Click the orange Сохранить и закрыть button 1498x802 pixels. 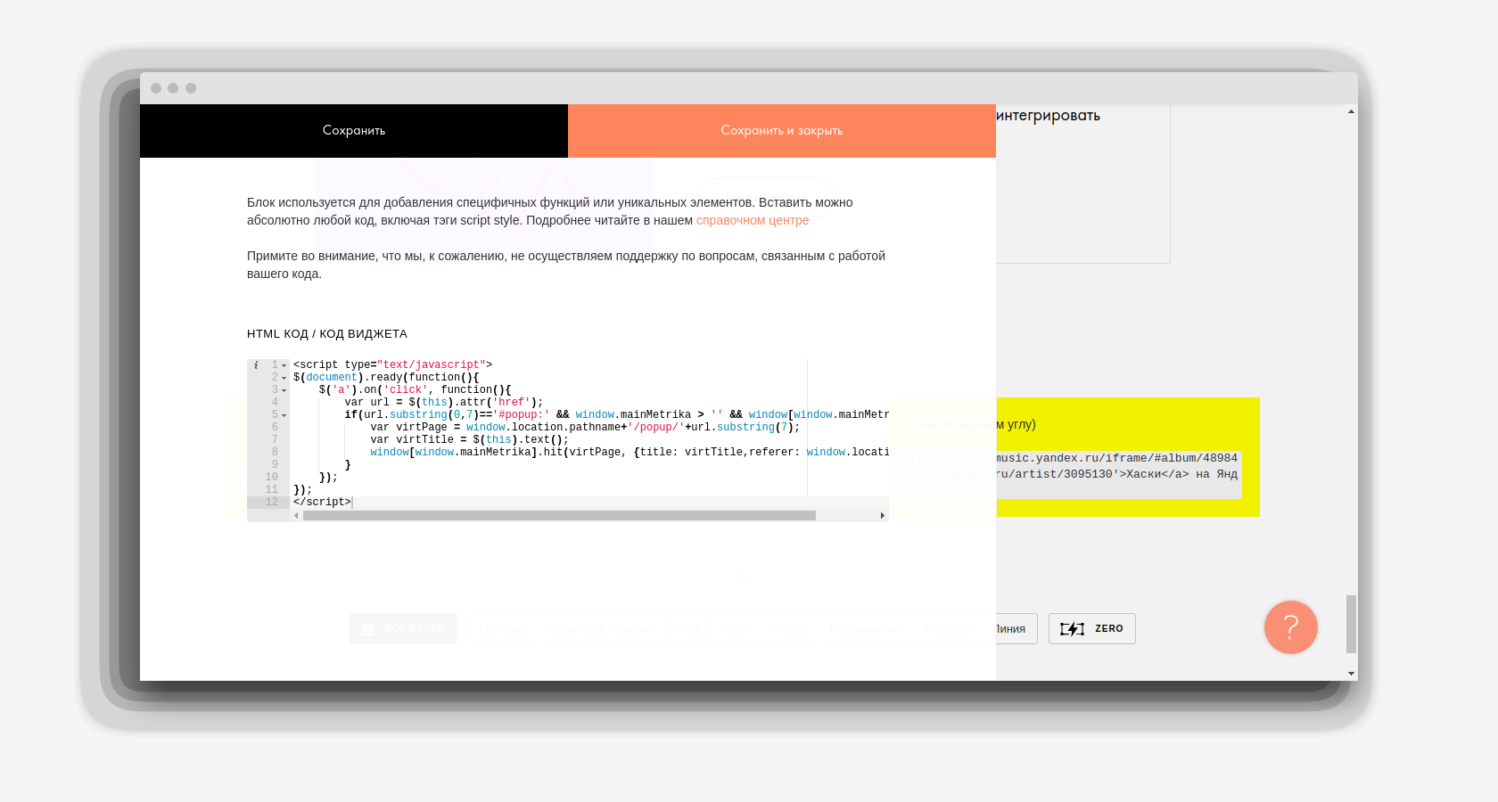point(782,131)
